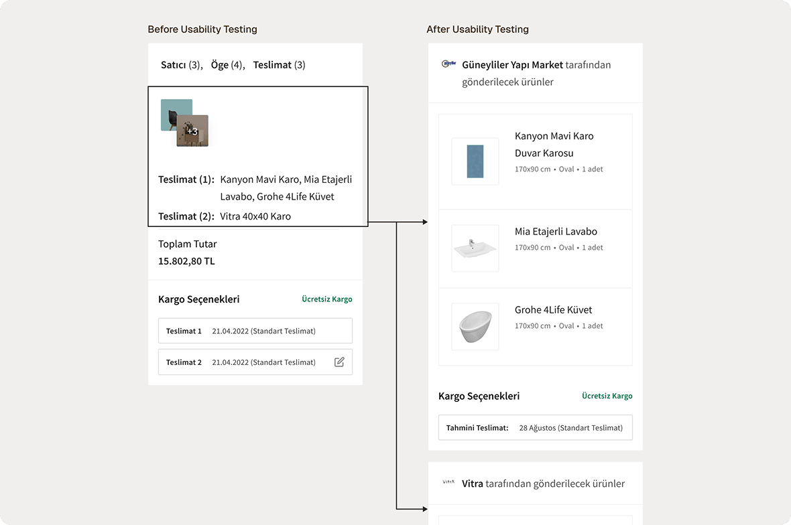Select the Teslimat 1 delivery date row
Screen dimensions: 791x525
[x=255, y=330]
